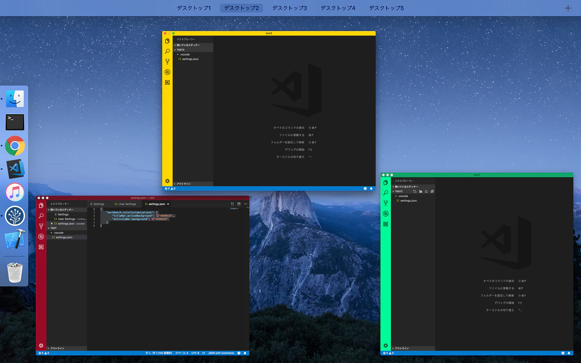This screenshot has width=581, height=363.
Task: Open notifications bell in red window status bar
Action: (x=245, y=353)
